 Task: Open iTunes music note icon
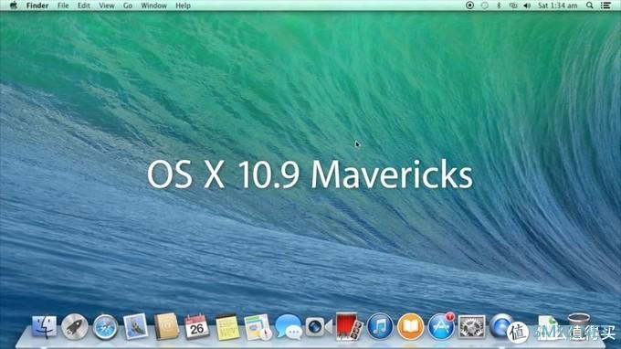click(380, 327)
